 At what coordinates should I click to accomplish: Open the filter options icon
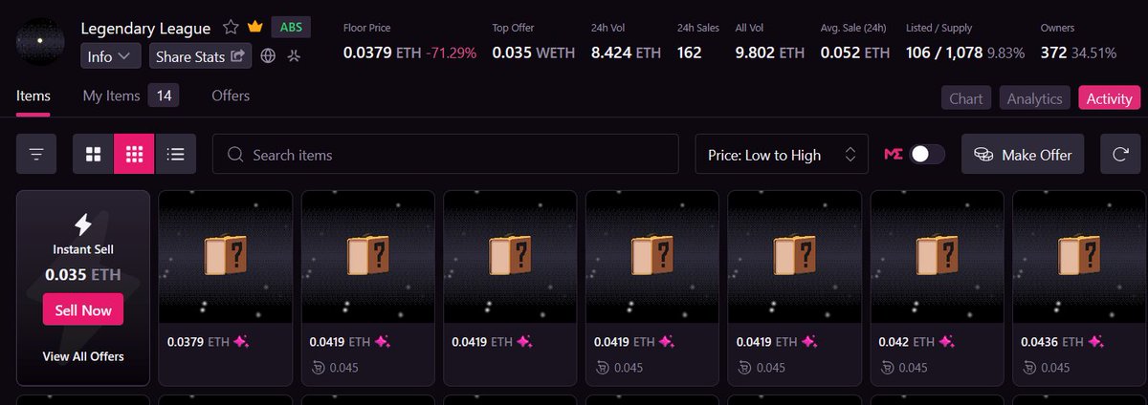click(x=36, y=154)
